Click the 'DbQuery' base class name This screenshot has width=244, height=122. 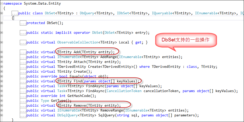coord(87,13)
